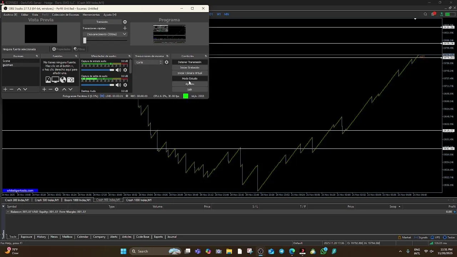Move the selected scene down
Viewport: 457px width, 257px height.
[25, 89]
